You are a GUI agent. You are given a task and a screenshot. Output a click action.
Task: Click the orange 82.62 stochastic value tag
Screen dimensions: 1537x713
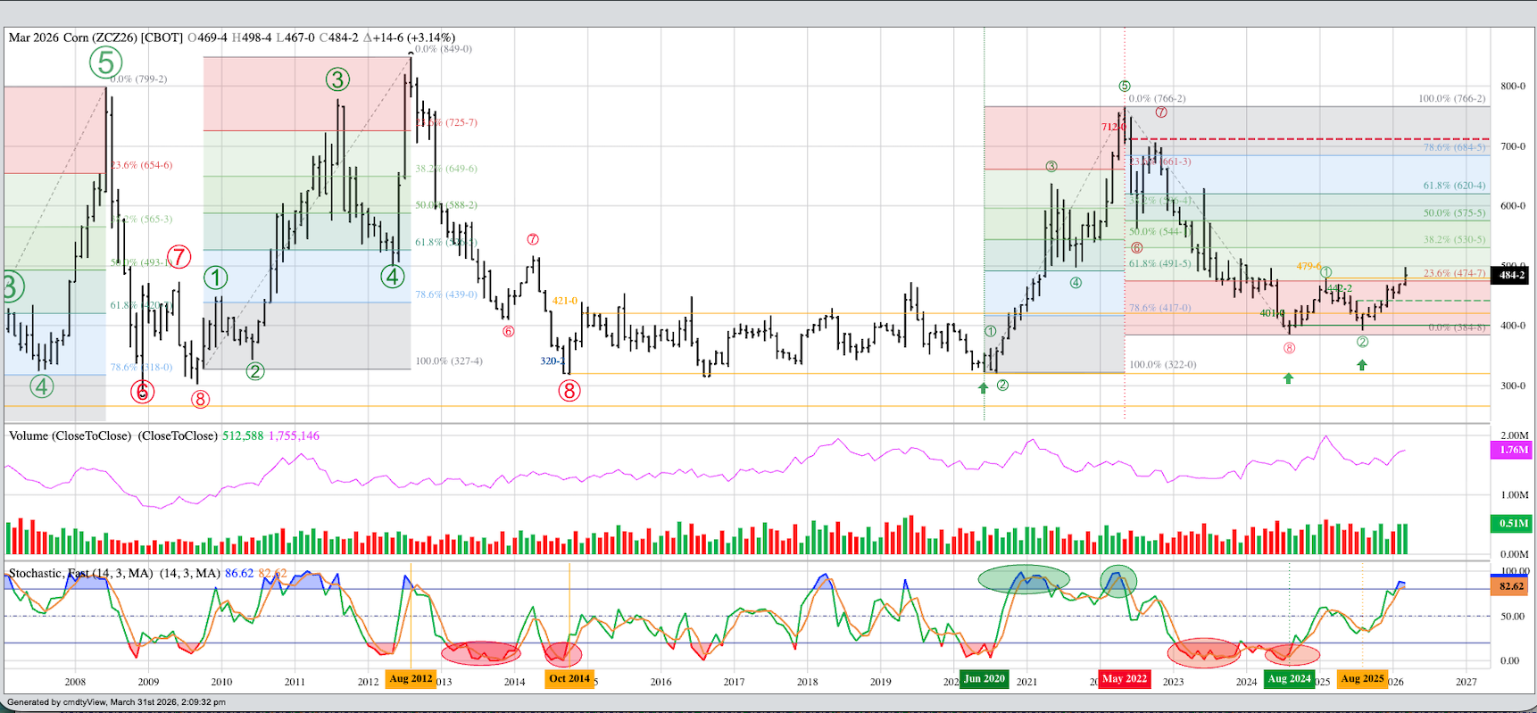click(x=1511, y=586)
